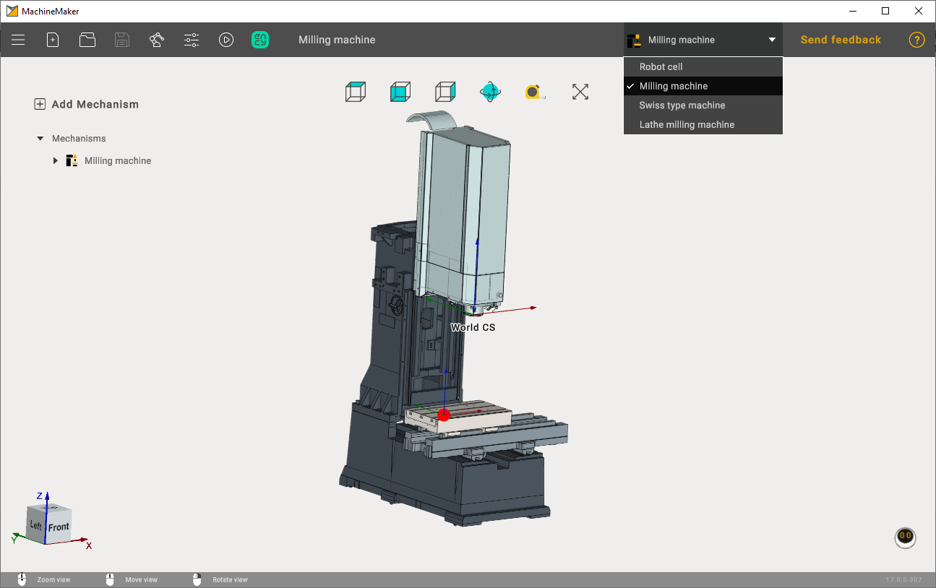The width and height of the screenshot is (936, 588).
Task: Close the machine selector dropdown arrow
Action: point(772,40)
